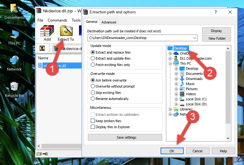Open the File menu in WinRAR

40,20
